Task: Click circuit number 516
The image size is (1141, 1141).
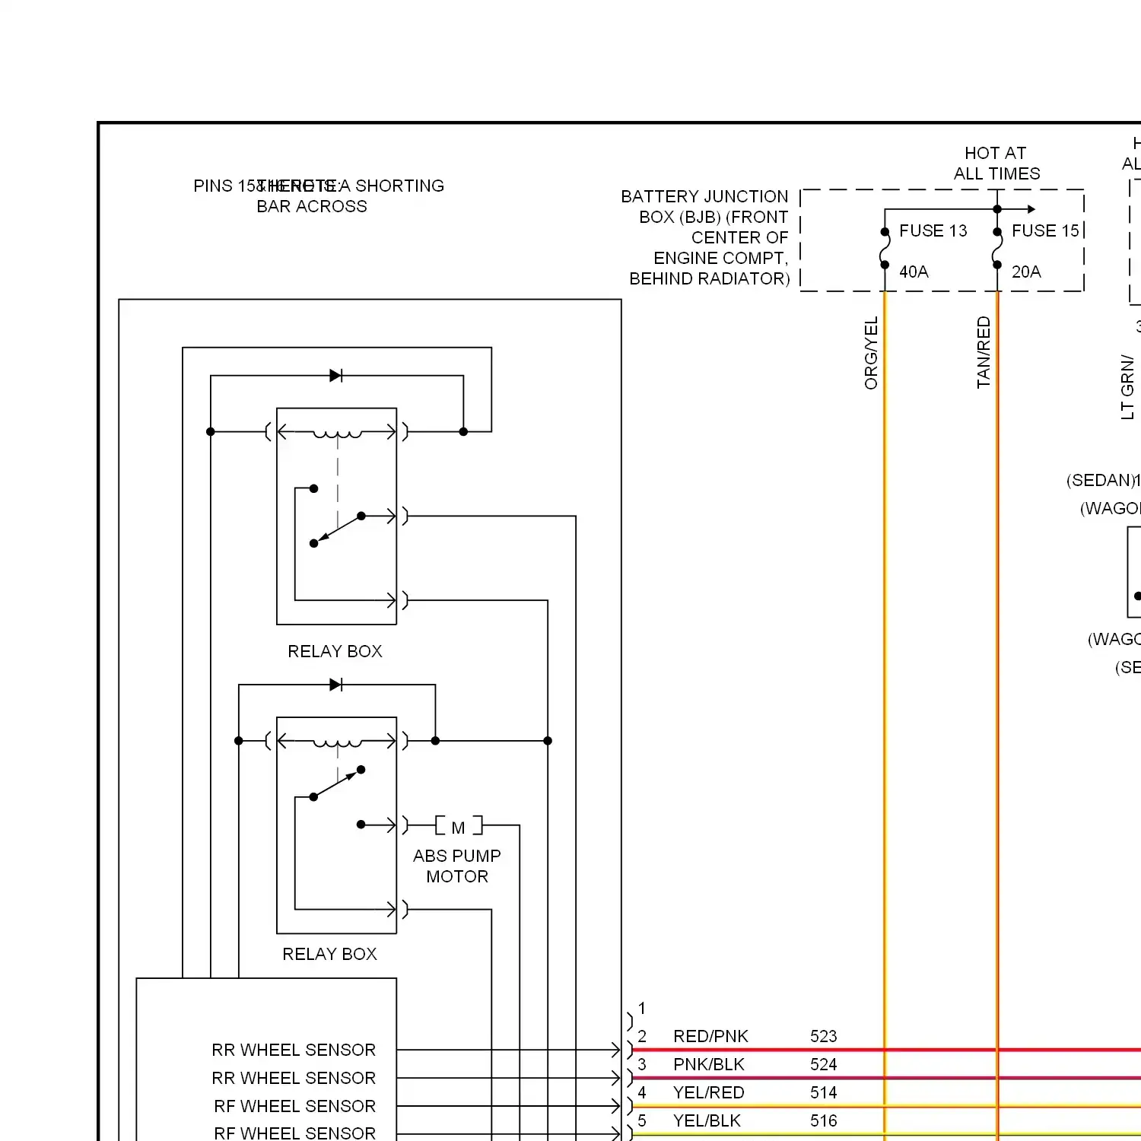Action: pos(823,1120)
